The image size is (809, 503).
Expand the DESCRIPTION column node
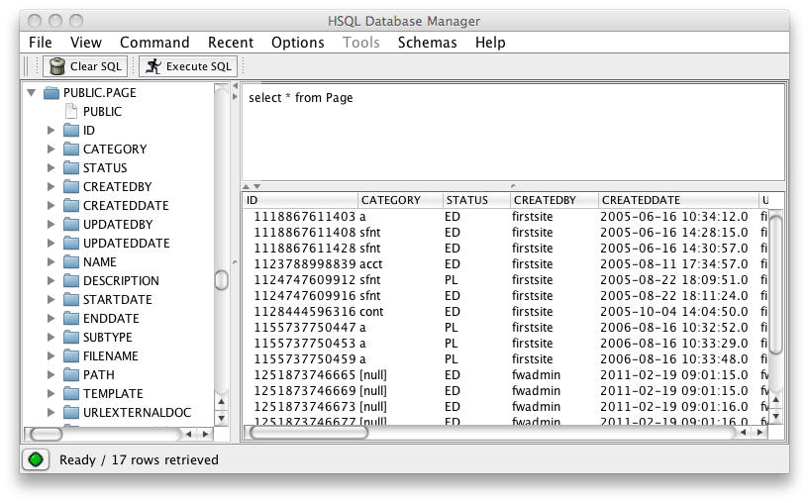click(x=51, y=280)
